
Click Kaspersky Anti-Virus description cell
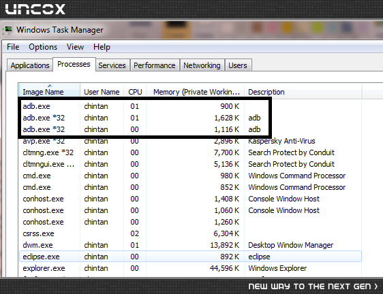point(281,142)
